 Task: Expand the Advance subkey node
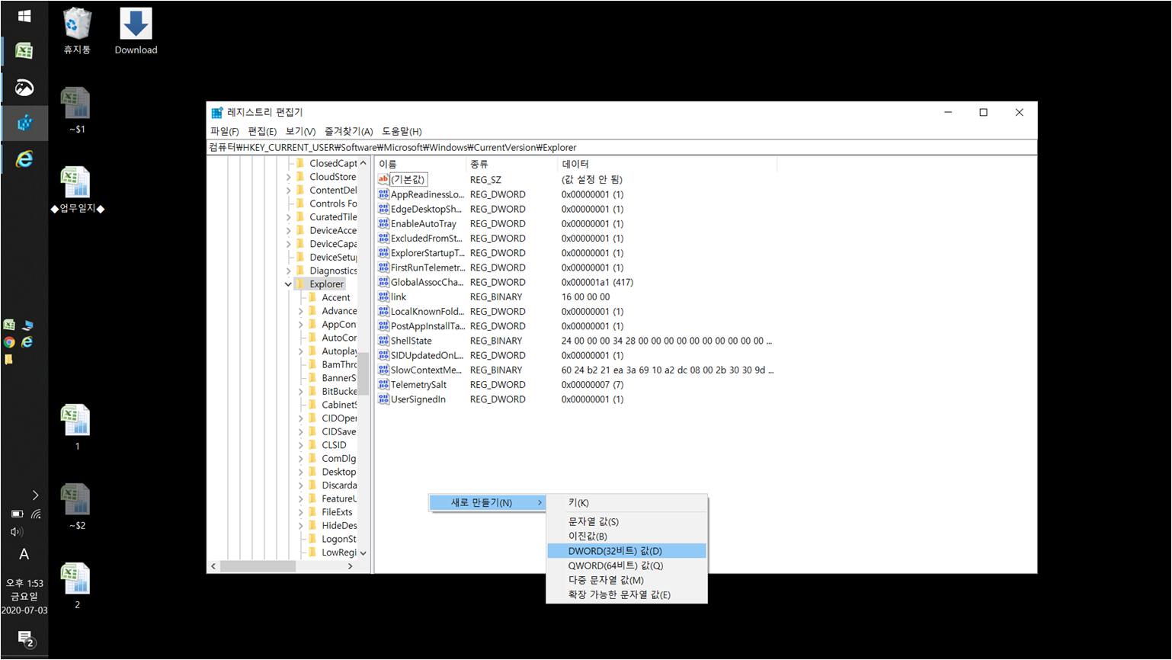click(300, 311)
